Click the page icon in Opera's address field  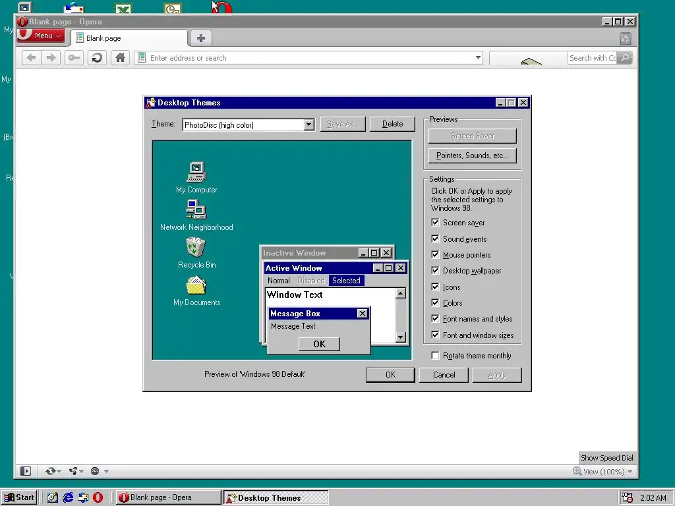(x=142, y=58)
